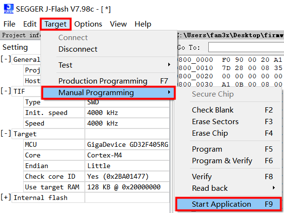Open the Test submenu arrow

click(169, 65)
